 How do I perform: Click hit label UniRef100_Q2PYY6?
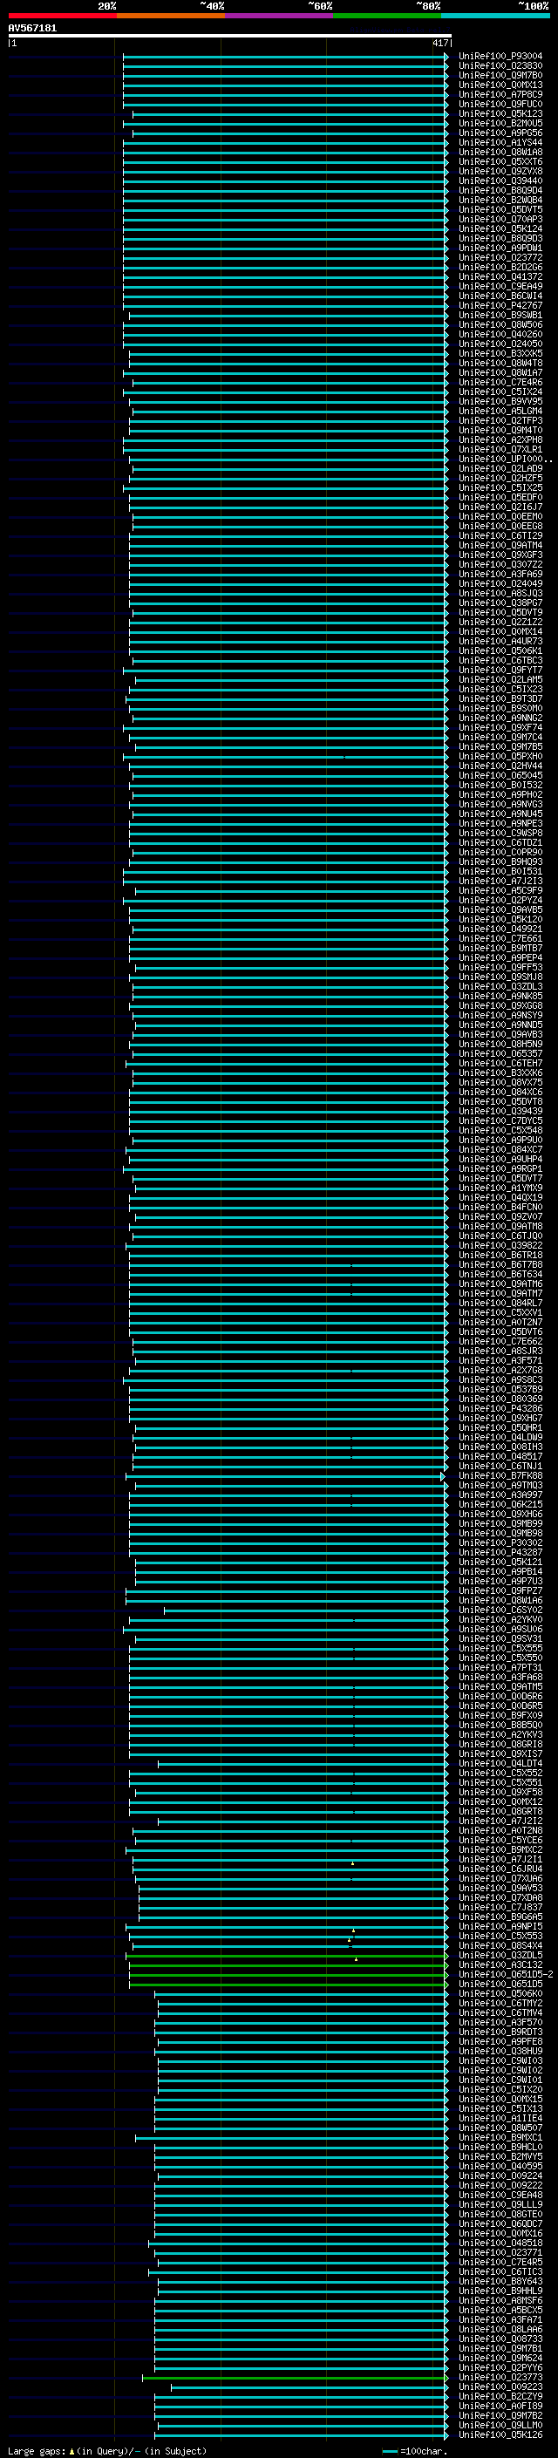click(500, 2367)
